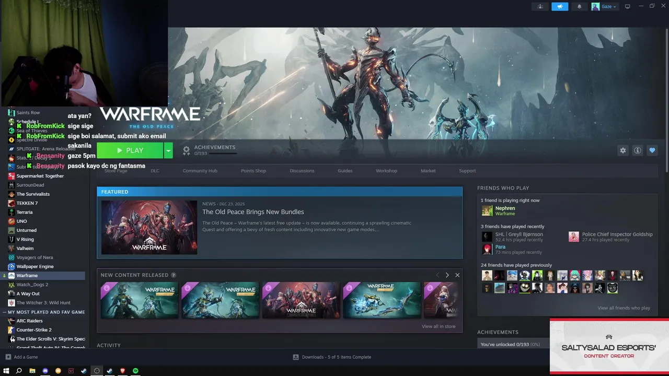The image size is (669, 376).
Task: Click the help question mark by New Content Released
Action: [x=174, y=275]
